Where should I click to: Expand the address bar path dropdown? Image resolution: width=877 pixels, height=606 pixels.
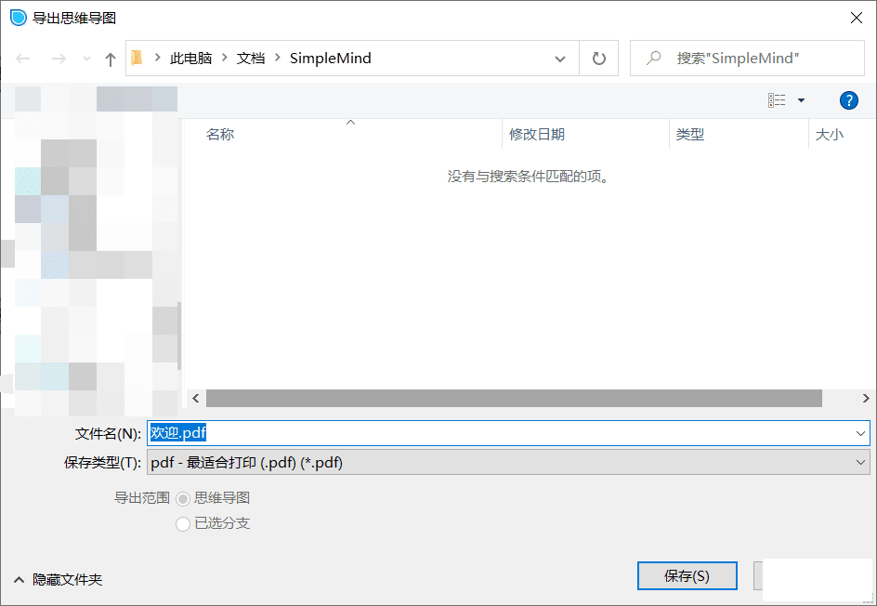560,59
